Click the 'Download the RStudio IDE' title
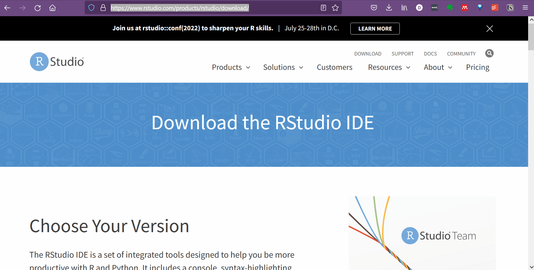 pyautogui.click(x=263, y=123)
